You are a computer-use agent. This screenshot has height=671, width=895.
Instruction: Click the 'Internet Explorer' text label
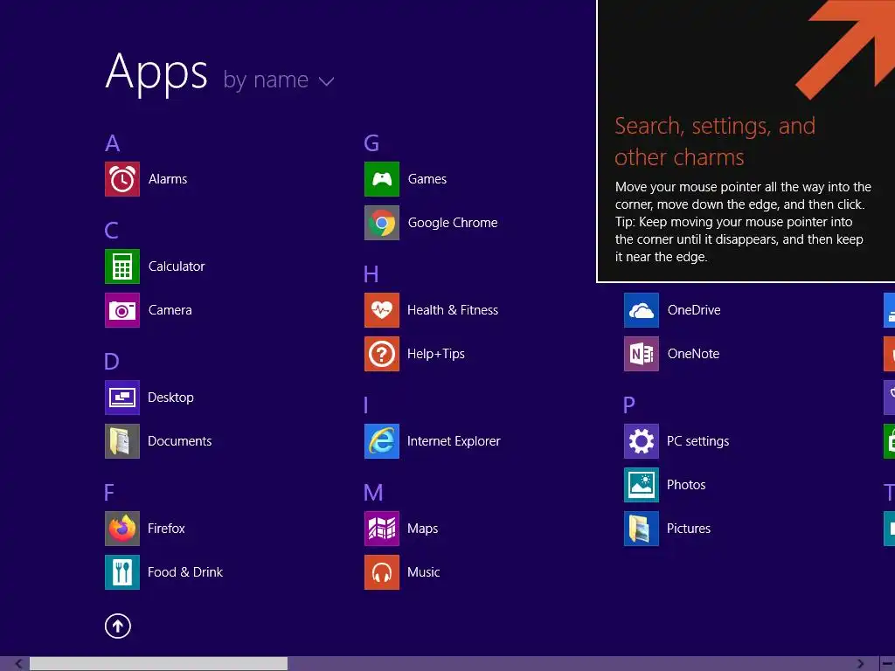pos(454,441)
